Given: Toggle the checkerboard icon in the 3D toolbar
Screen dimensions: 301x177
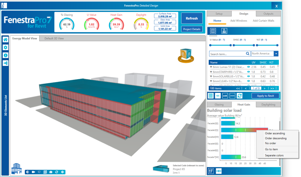Looking at the screenshot, I should pyautogui.click(x=45, y=172).
